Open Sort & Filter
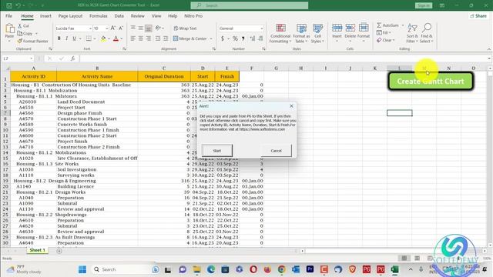Image resolution: width=493 pixels, height=277 pixels. [412, 33]
